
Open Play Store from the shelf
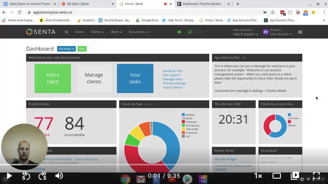[x=187, y=179]
